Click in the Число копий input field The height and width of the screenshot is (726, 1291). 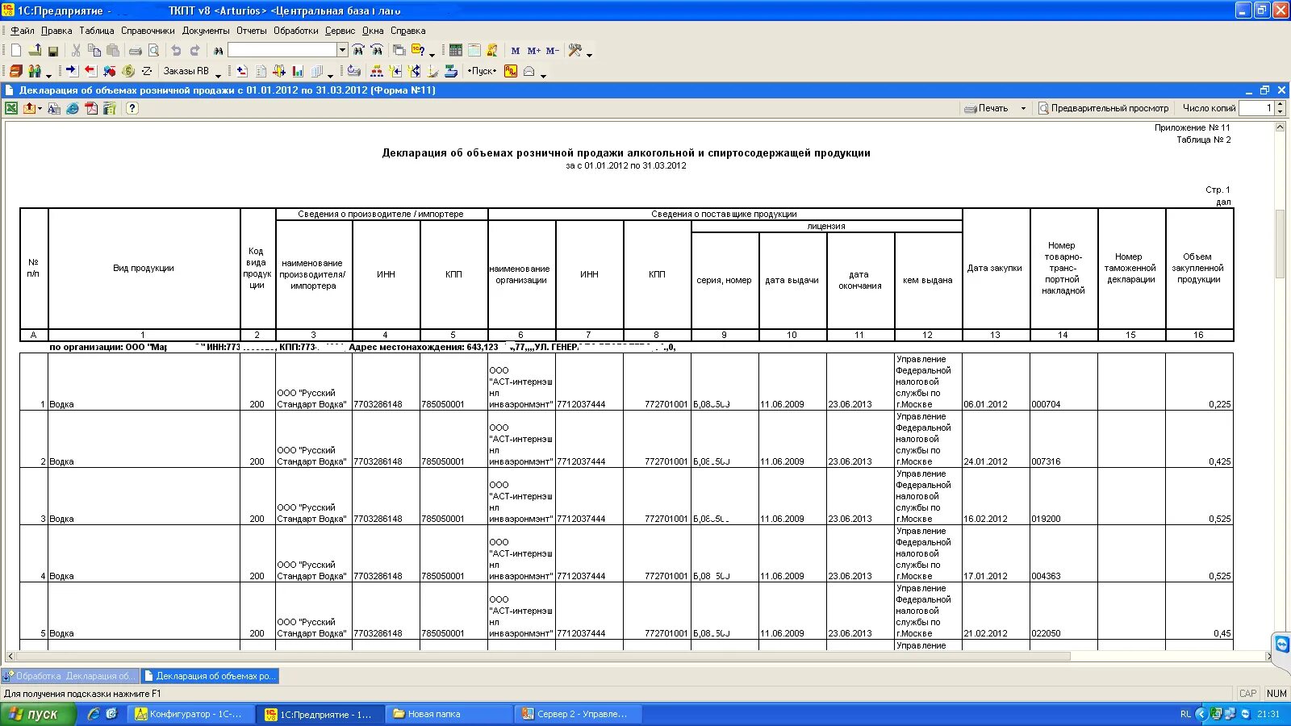pyautogui.click(x=1256, y=108)
